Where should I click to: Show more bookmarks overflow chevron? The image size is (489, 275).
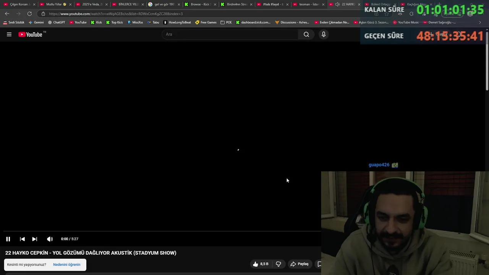[480, 23]
